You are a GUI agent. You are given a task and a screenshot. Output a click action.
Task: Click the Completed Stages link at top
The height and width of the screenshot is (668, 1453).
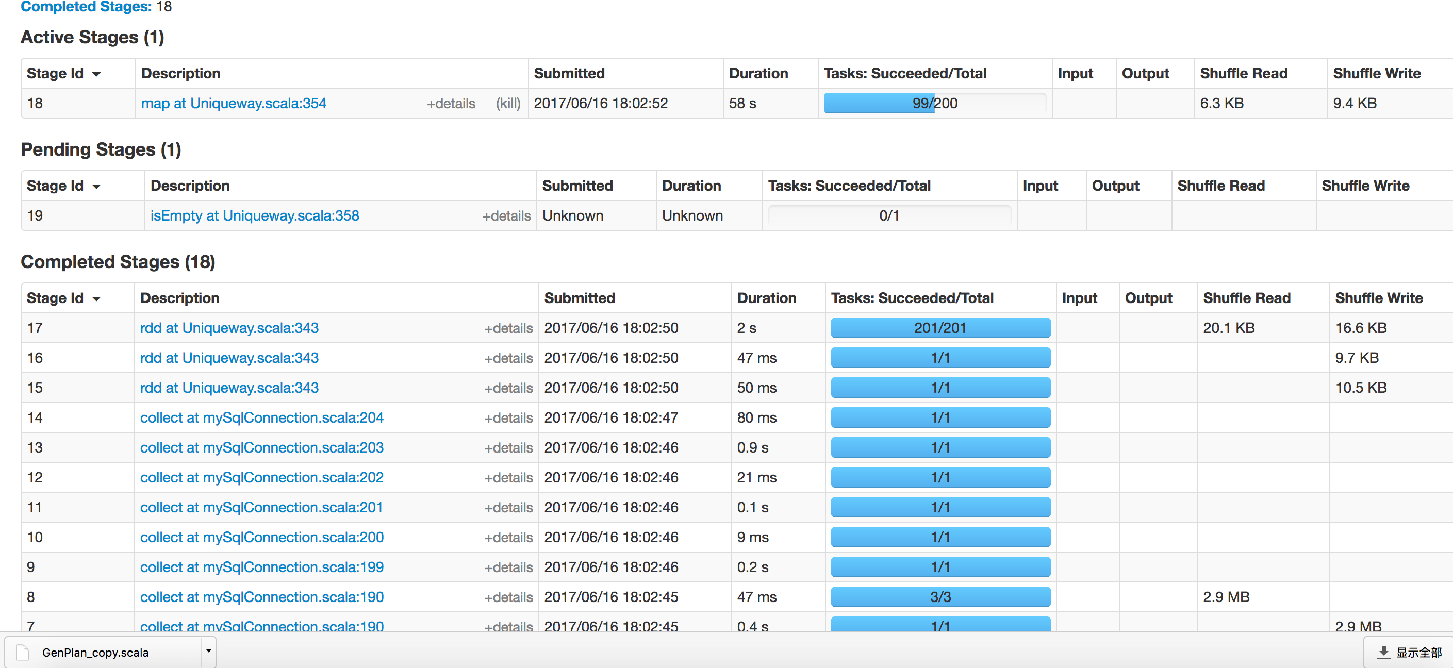pos(86,7)
